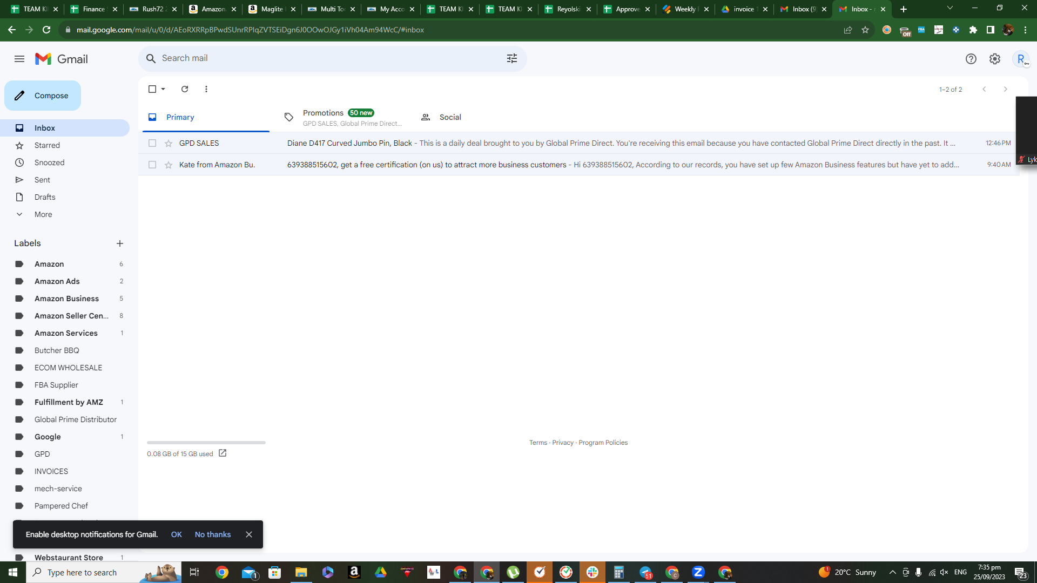Bookmark this page star icon
The image size is (1037, 583).
(865, 30)
